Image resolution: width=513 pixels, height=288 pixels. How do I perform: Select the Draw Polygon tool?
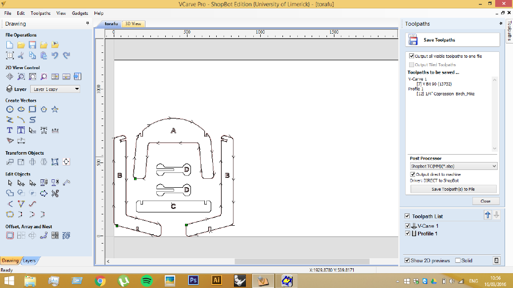click(x=44, y=109)
